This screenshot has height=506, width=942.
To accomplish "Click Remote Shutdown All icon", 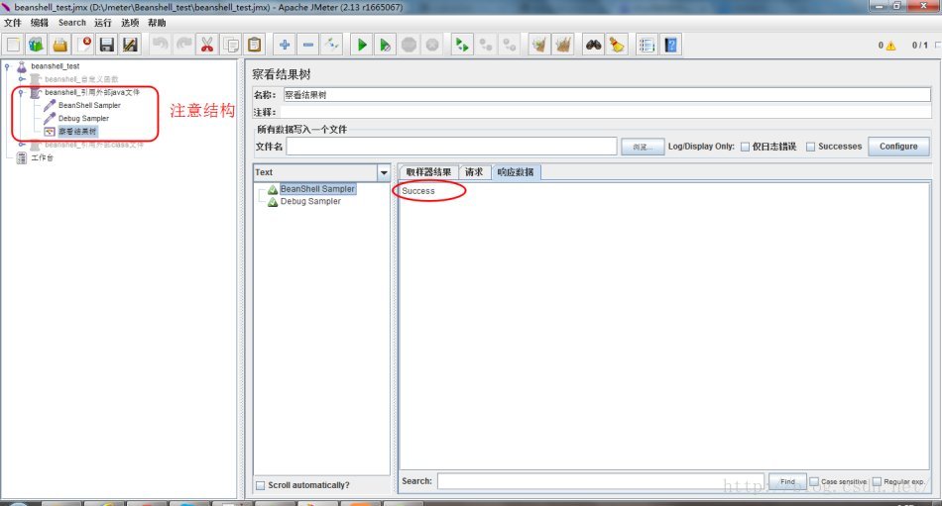I will (x=509, y=45).
